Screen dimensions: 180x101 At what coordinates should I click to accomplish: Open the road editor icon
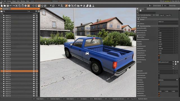[90, 6]
